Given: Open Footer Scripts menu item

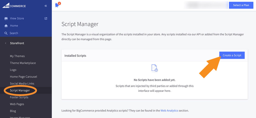Looking at the screenshot, I should click(x=19, y=97).
